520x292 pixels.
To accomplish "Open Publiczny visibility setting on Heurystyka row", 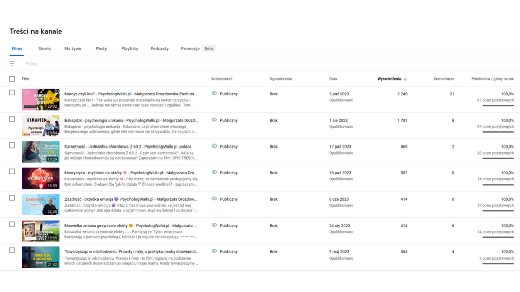I will pos(230,173).
